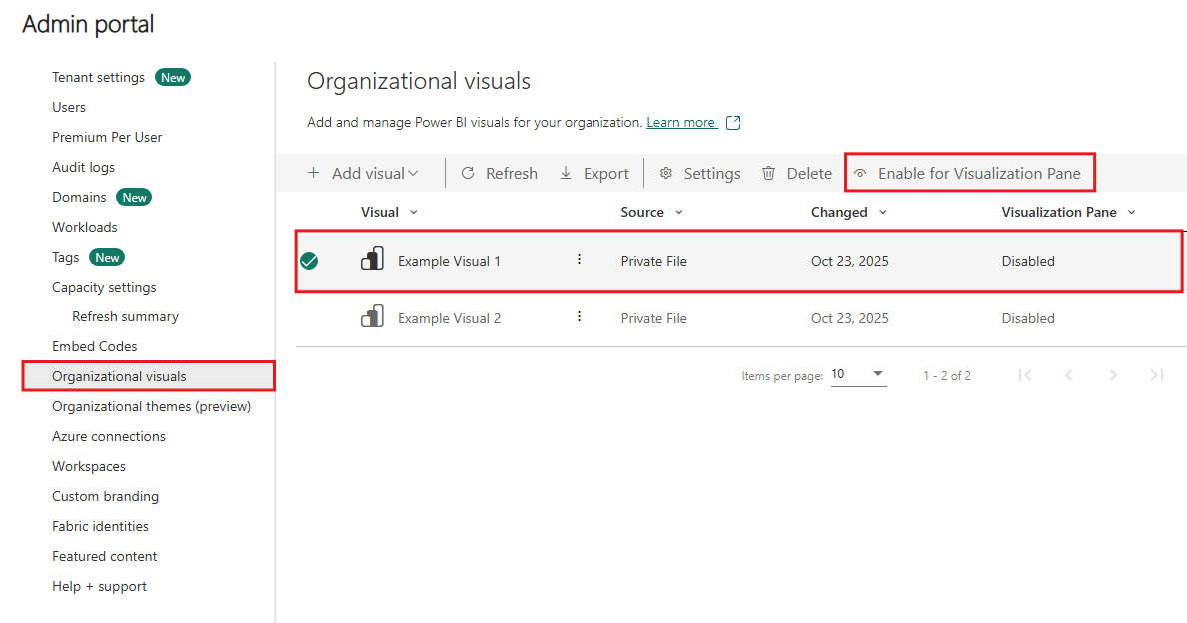Screen dimensions: 1187x623
Task: Click the bar chart icon for Example Visual 2
Action: coord(372,317)
